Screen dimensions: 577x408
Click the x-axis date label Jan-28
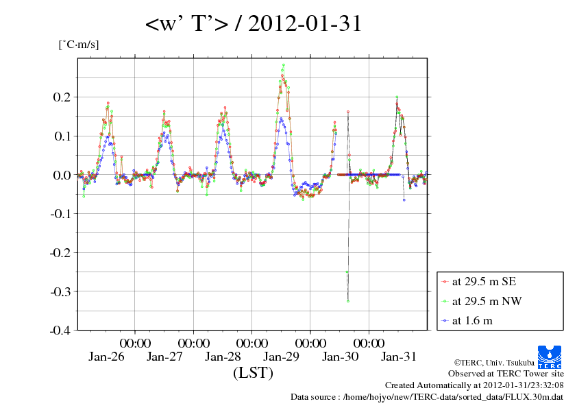223,357
